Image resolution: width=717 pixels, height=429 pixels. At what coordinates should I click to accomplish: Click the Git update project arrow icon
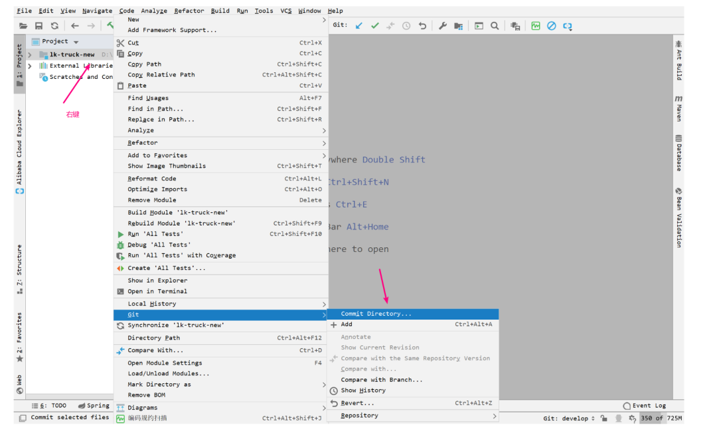(359, 26)
